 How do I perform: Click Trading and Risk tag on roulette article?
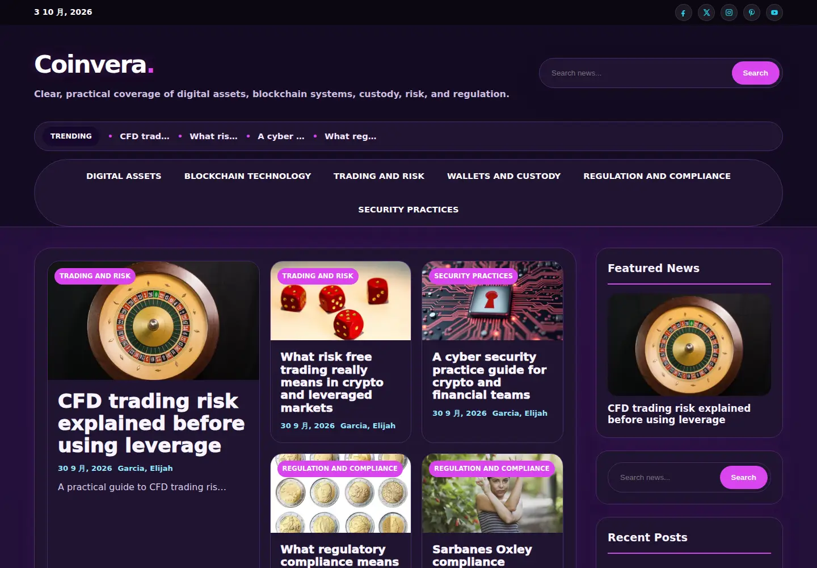click(95, 276)
